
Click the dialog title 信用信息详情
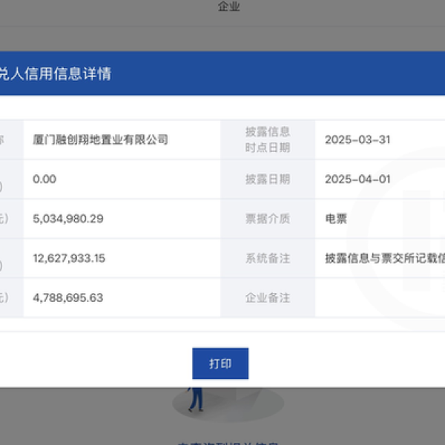[x=67, y=73]
